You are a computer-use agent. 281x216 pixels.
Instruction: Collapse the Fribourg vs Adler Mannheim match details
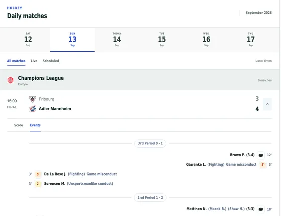pos(267,104)
